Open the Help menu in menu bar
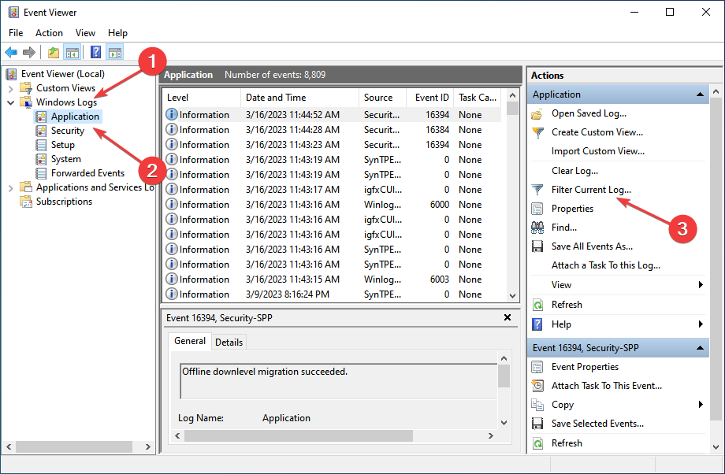The image size is (725, 474). pyautogui.click(x=117, y=33)
